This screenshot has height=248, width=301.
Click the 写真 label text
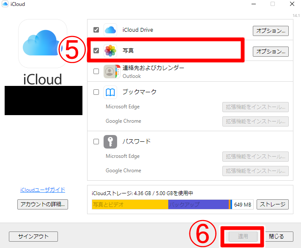128,50
